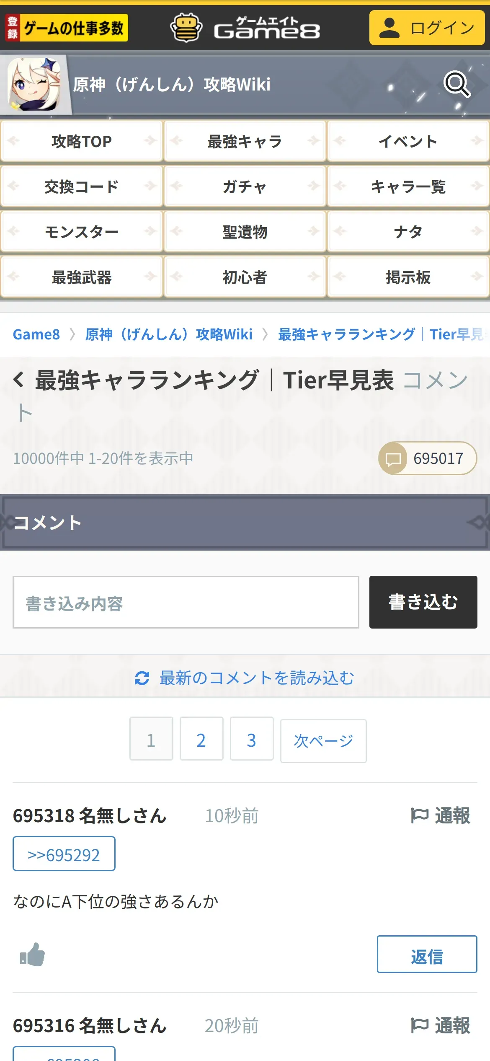Open the search magnifier icon
The height and width of the screenshot is (1061, 490).
pyautogui.click(x=457, y=84)
